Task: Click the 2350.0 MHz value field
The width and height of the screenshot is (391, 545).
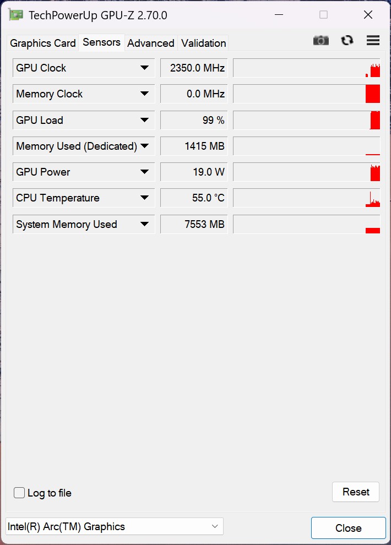Action: [x=194, y=68]
